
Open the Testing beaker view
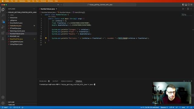click(x=3, y=39)
